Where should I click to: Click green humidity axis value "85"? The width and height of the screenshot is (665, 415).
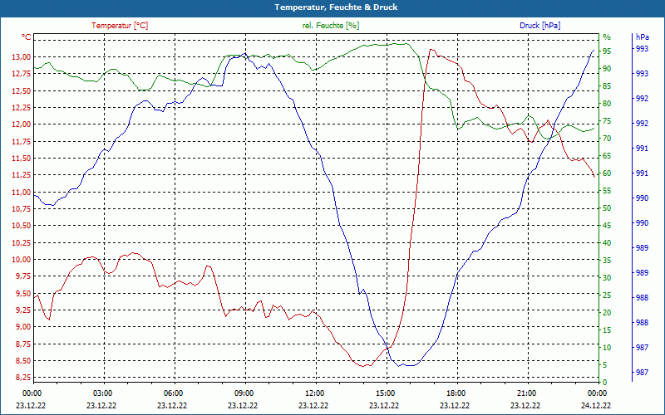pos(607,86)
